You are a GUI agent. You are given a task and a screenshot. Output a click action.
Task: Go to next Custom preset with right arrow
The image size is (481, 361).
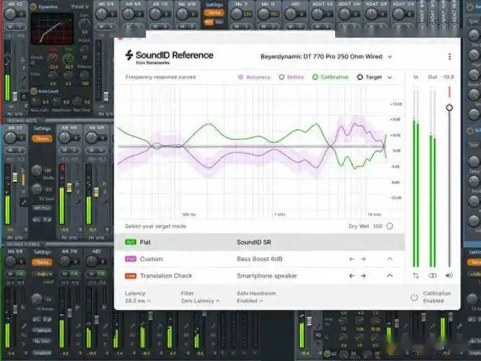click(363, 259)
